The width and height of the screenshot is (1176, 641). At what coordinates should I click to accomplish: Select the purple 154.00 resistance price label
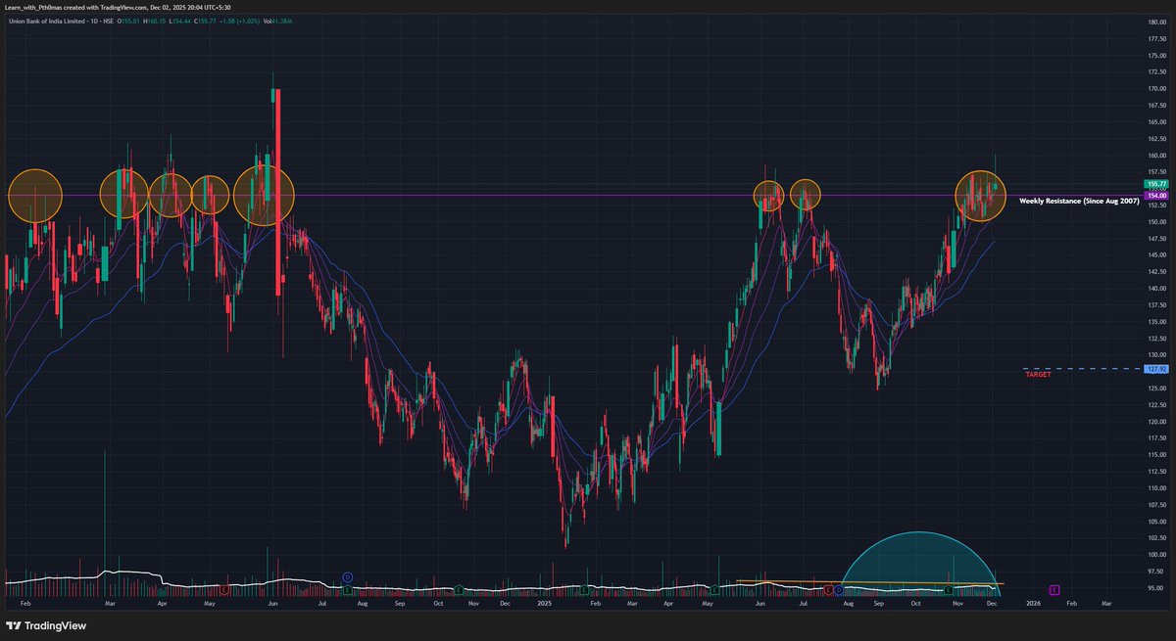(x=1158, y=195)
